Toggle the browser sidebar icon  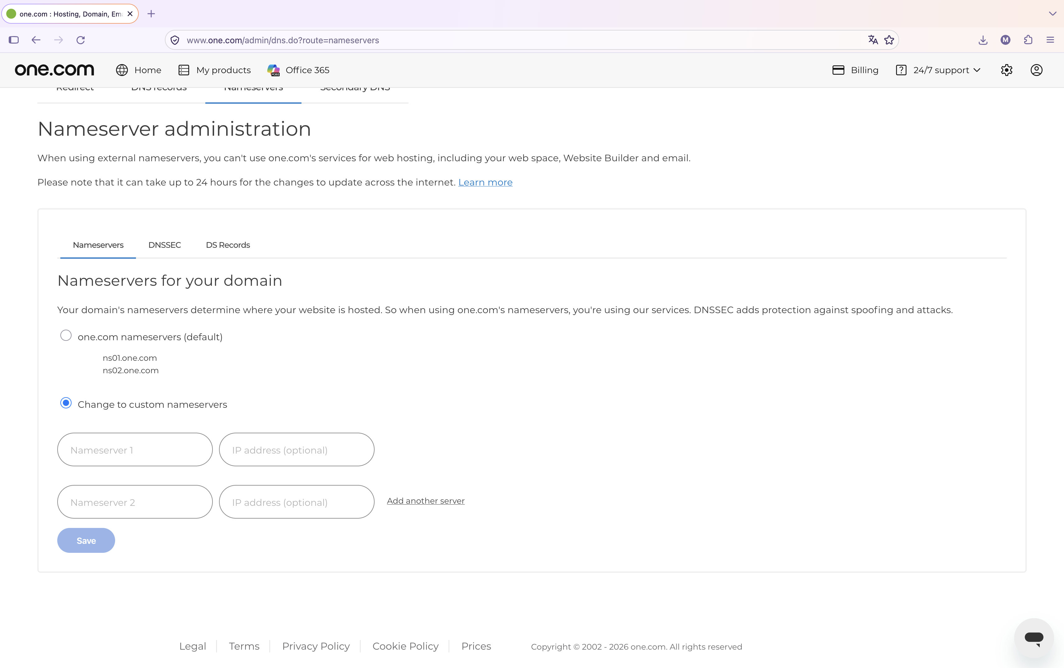[14, 40]
